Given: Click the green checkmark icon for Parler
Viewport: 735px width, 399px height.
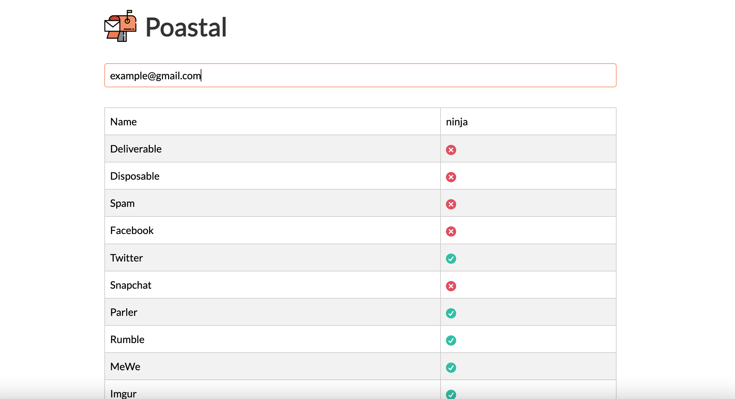Looking at the screenshot, I should coord(451,313).
